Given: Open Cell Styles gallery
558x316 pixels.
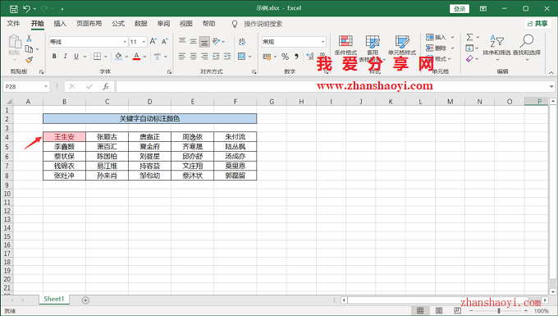Looking at the screenshot, I should pyautogui.click(x=402, y=45).
